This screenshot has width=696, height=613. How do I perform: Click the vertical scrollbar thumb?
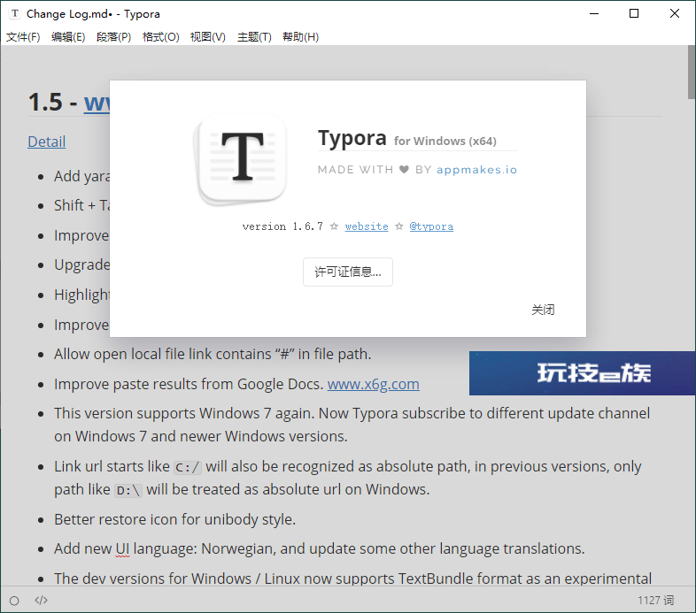pos(692,73)
